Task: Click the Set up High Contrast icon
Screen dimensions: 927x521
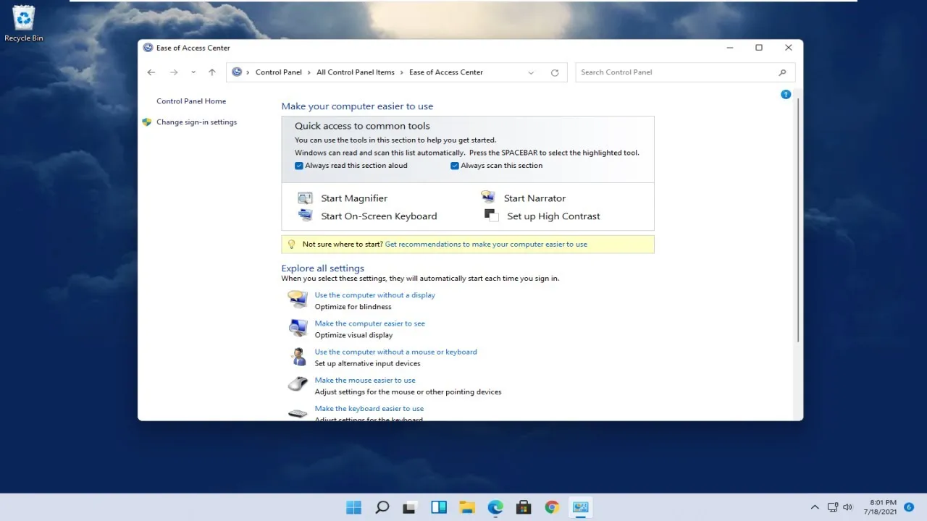Action: [491, 216]
